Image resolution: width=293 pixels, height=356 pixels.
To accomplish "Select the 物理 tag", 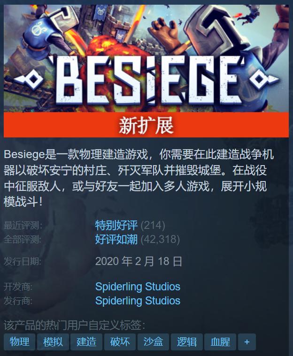I will point(20,342).
